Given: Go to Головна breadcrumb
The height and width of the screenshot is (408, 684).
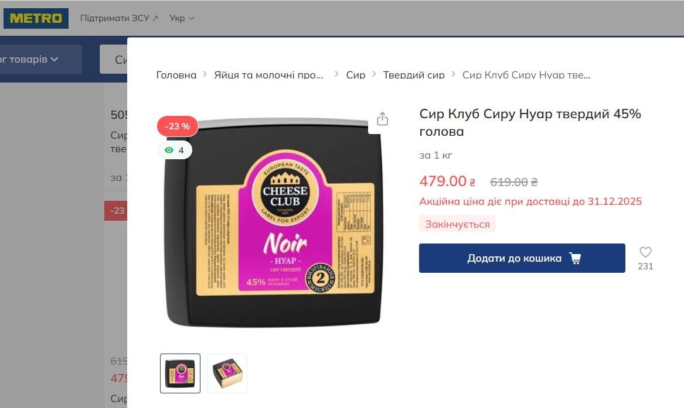Looking at the screenshot, I should tap(176, 75).
